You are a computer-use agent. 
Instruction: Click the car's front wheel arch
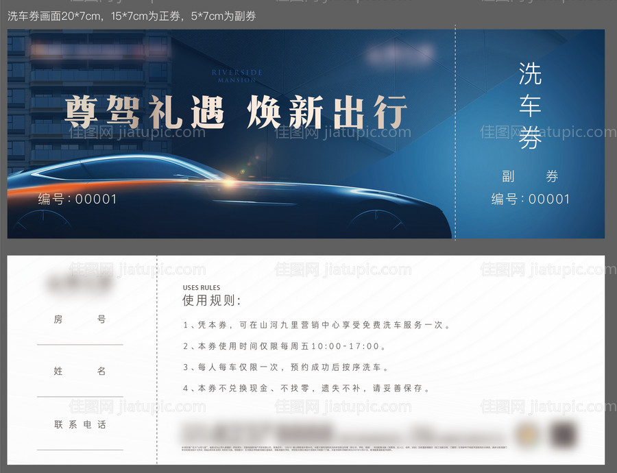click(x=380, y=214)
